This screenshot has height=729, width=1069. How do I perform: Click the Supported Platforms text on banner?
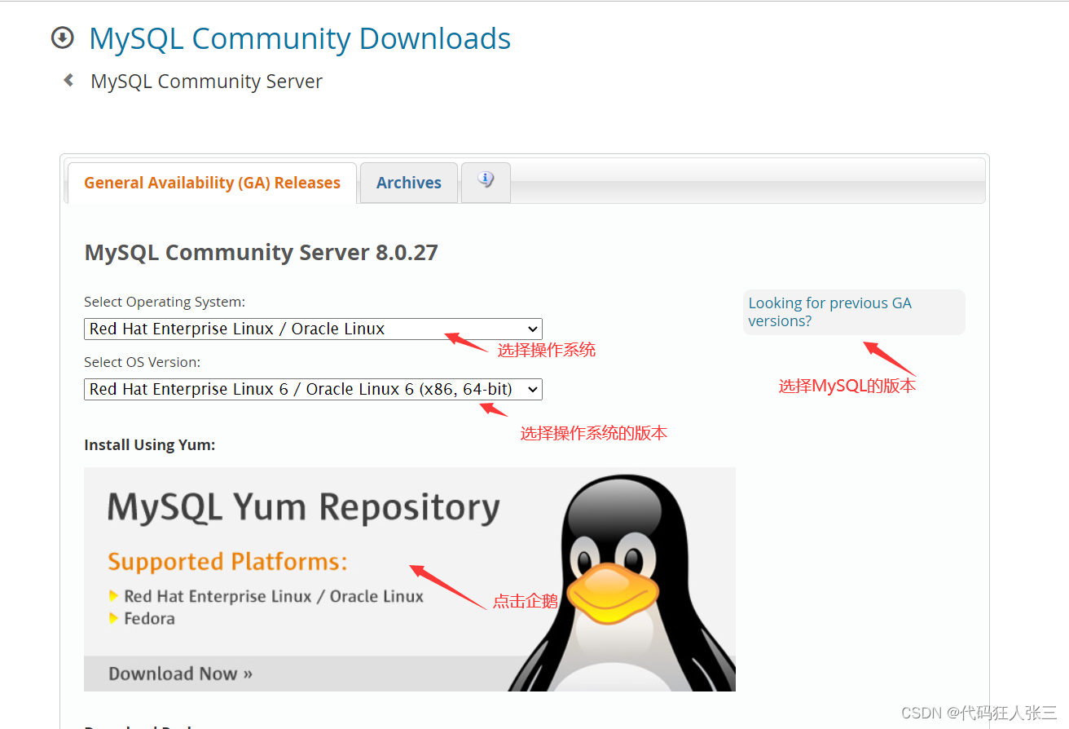[x=227, y=562]
